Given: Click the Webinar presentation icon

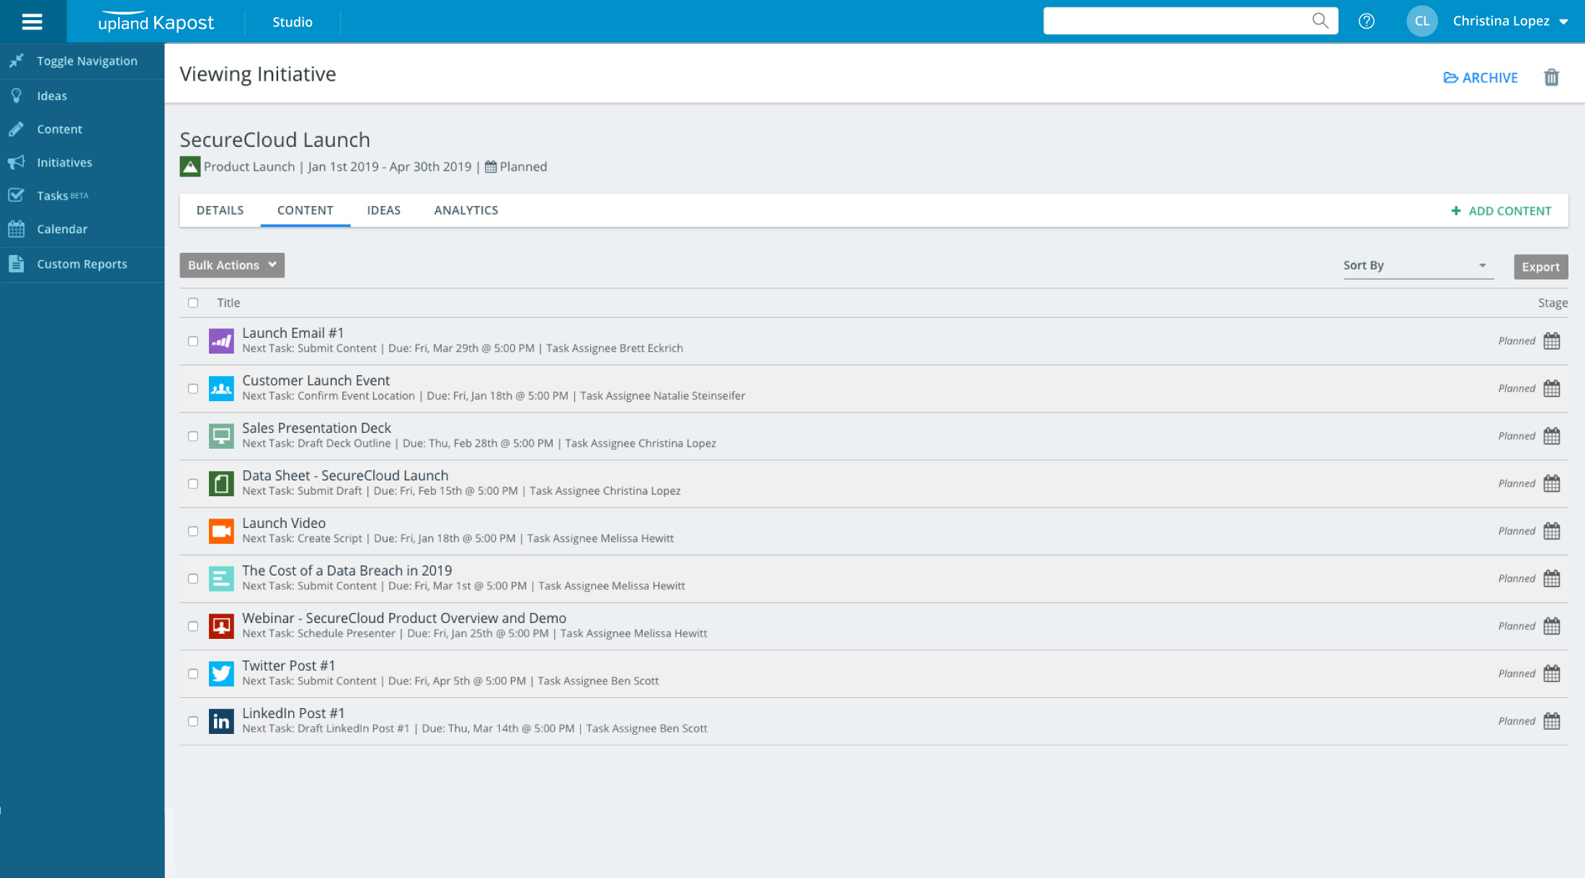Looking at the screenshot, I should point(221,626).
